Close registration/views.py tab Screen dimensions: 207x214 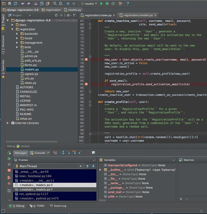(x=114, y=15)
